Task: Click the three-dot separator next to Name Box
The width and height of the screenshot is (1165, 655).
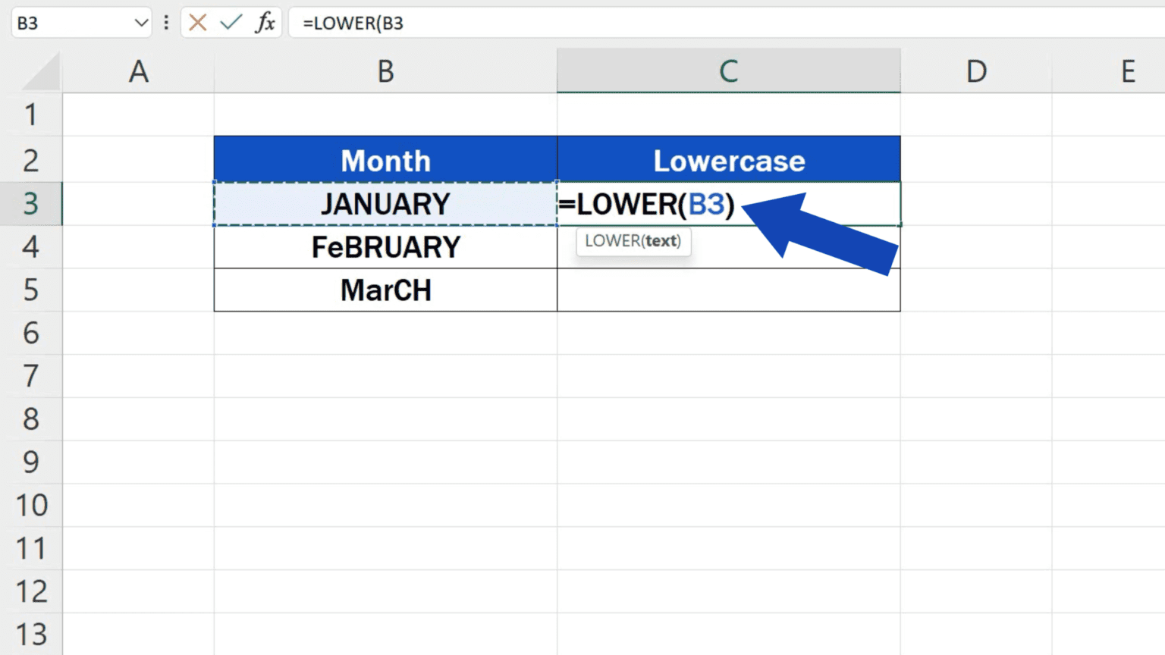Action: [x=166, y=23]
